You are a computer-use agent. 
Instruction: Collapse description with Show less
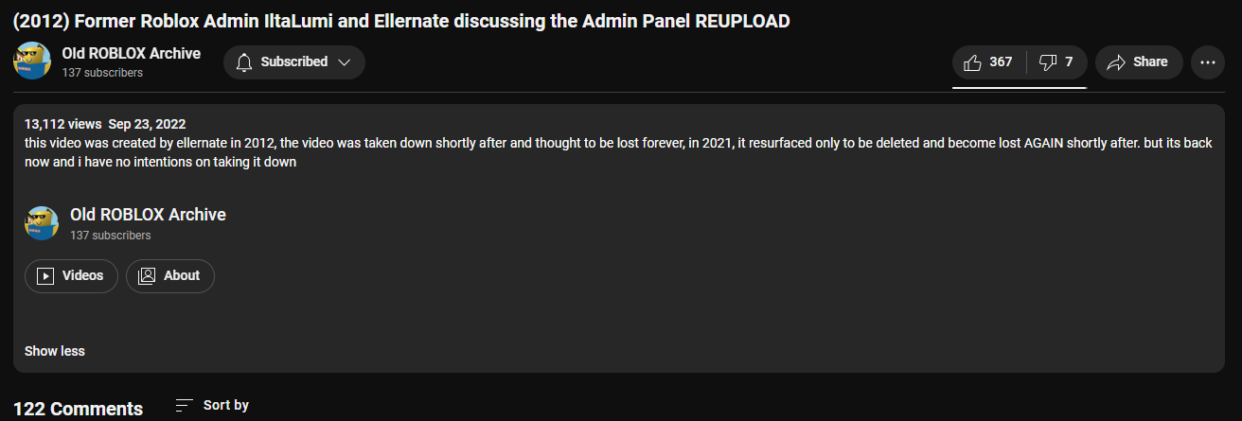point(55,351)
